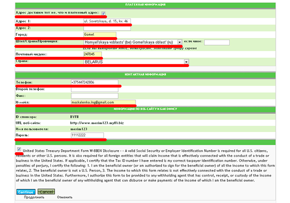The height and width of the screenshot is (203, 290).
Task: Click the empty second phone field
Action: pos(95,90)
